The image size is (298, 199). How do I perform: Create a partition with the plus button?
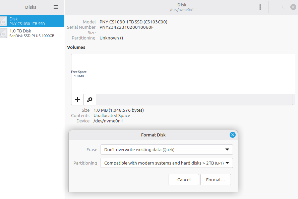[x=77, y=100]
